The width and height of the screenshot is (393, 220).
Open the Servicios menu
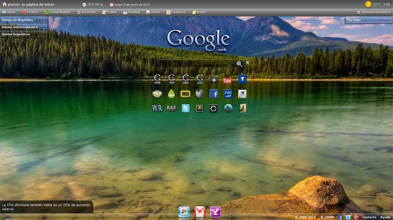pyautogui.click(x=86, y=12)
